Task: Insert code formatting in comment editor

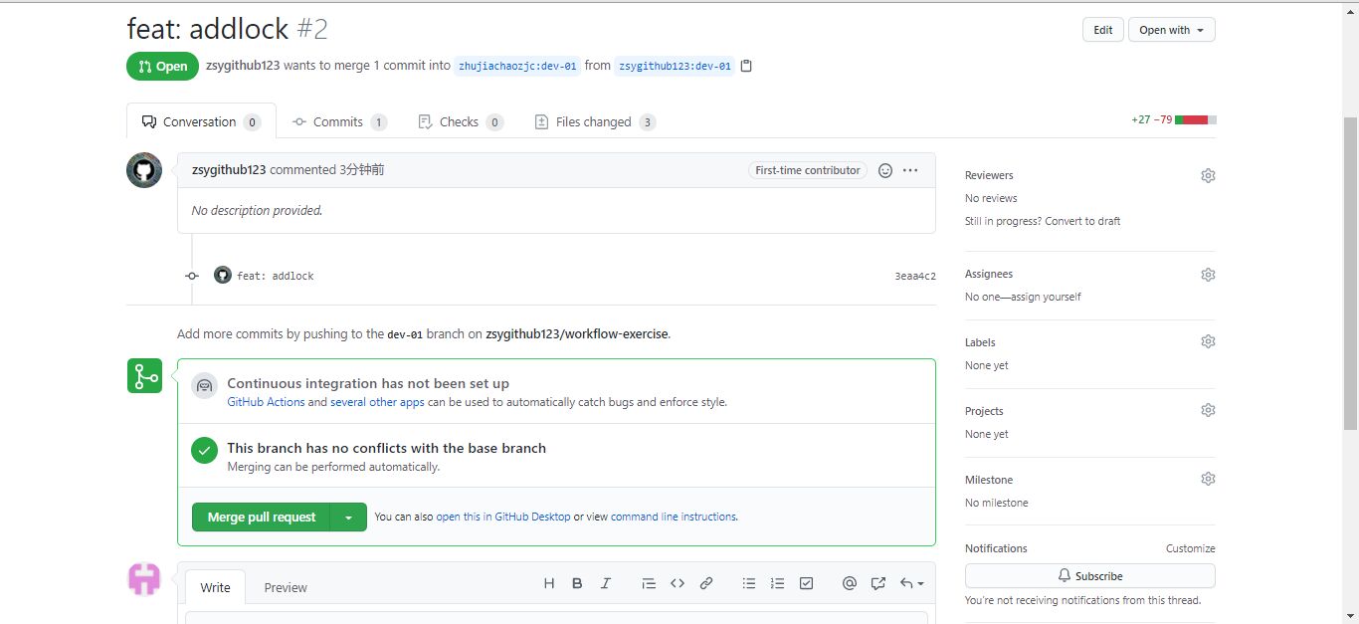Action: coord(678,583)
